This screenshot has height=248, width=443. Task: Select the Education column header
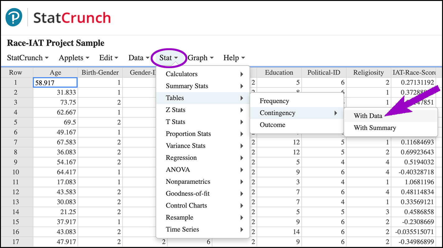[279, 73]
